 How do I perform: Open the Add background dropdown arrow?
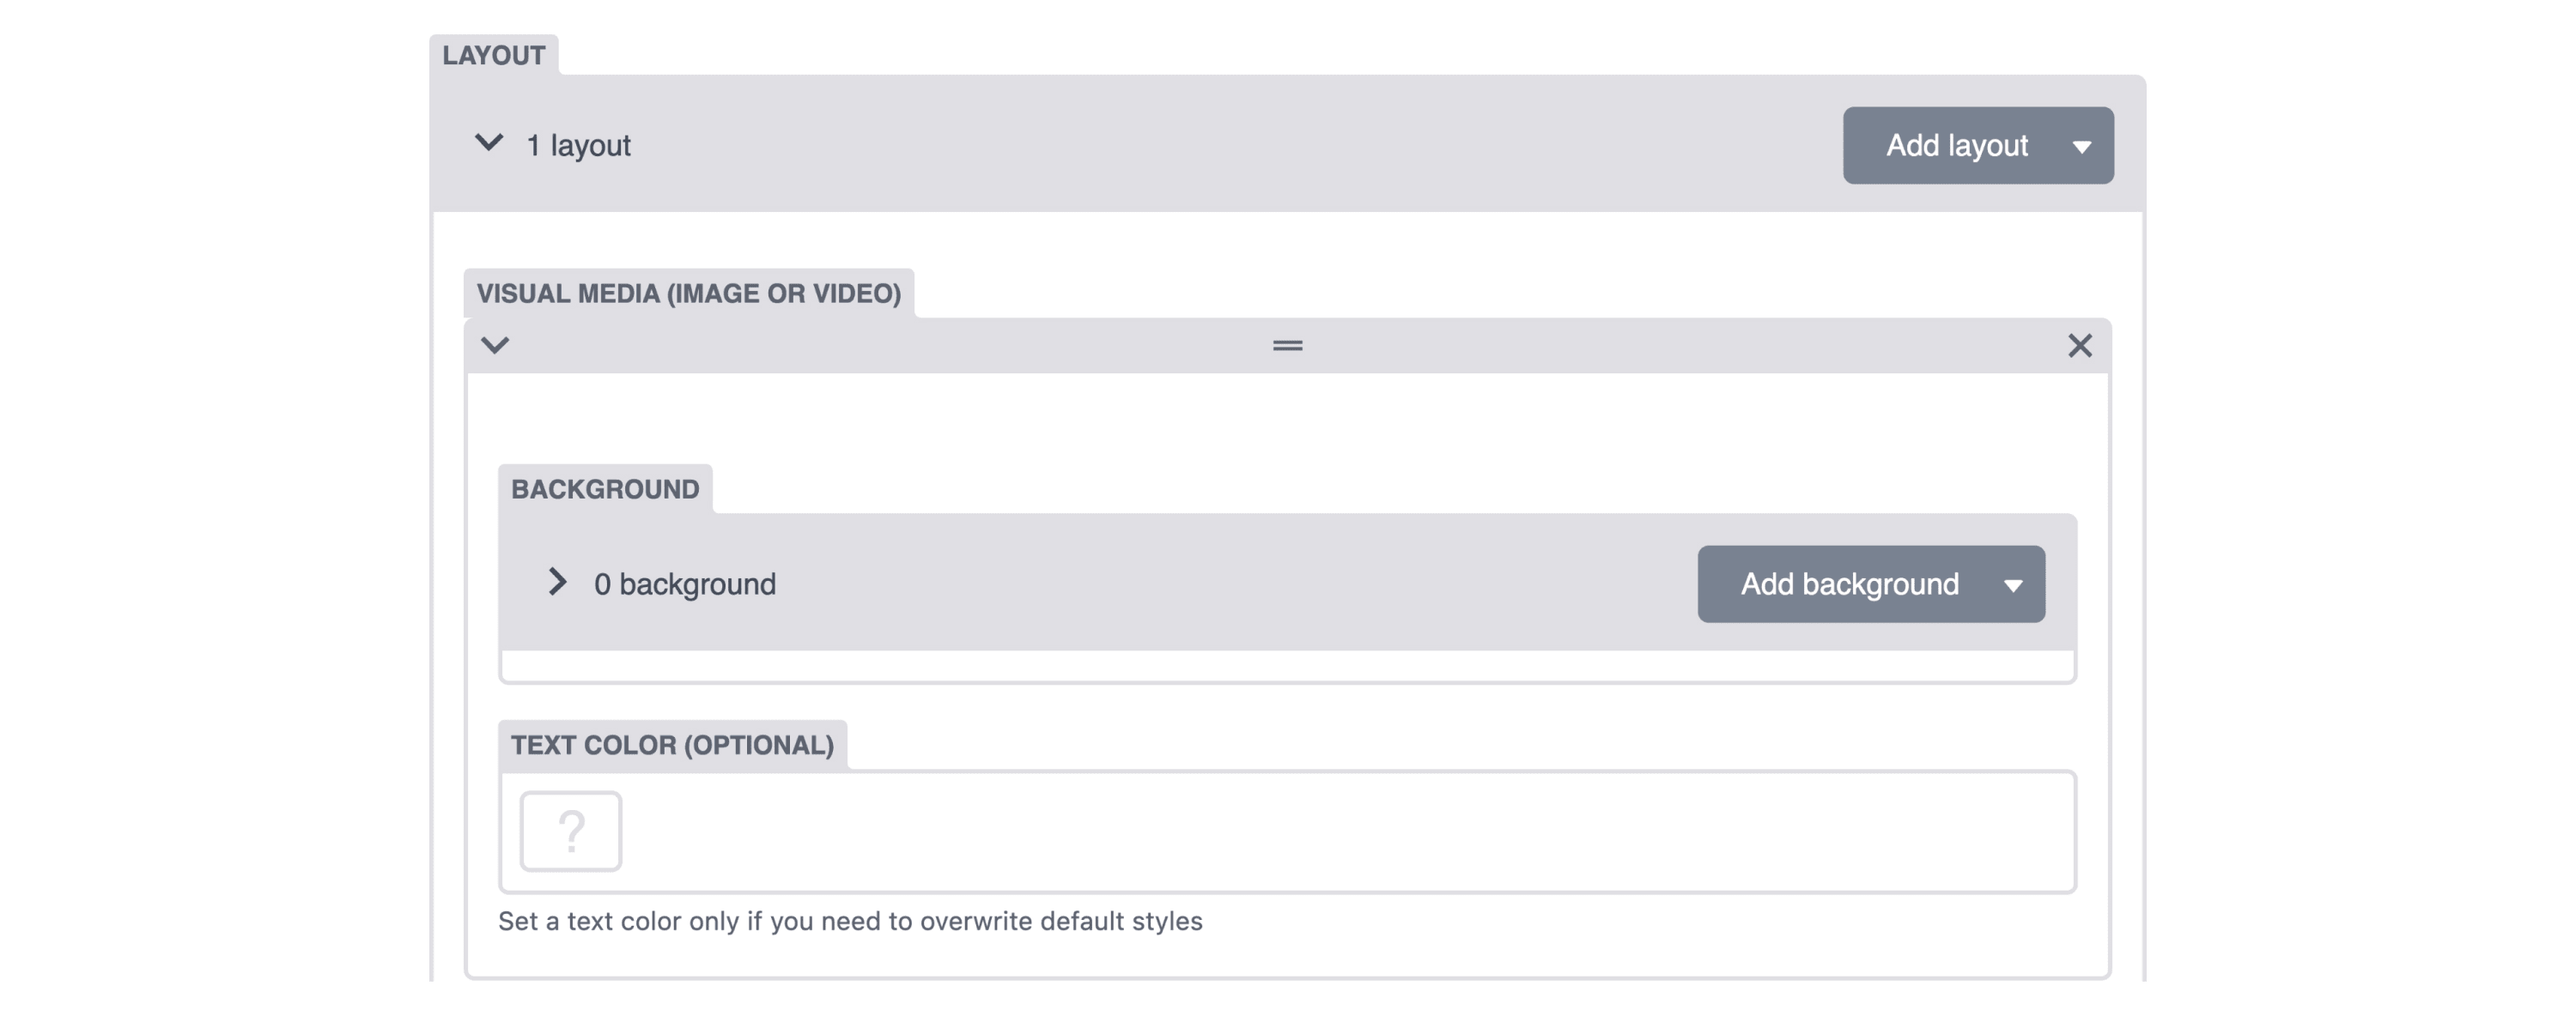[2013, 585]
